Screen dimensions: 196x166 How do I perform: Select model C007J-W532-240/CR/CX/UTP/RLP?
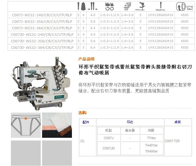click(42, 15)
